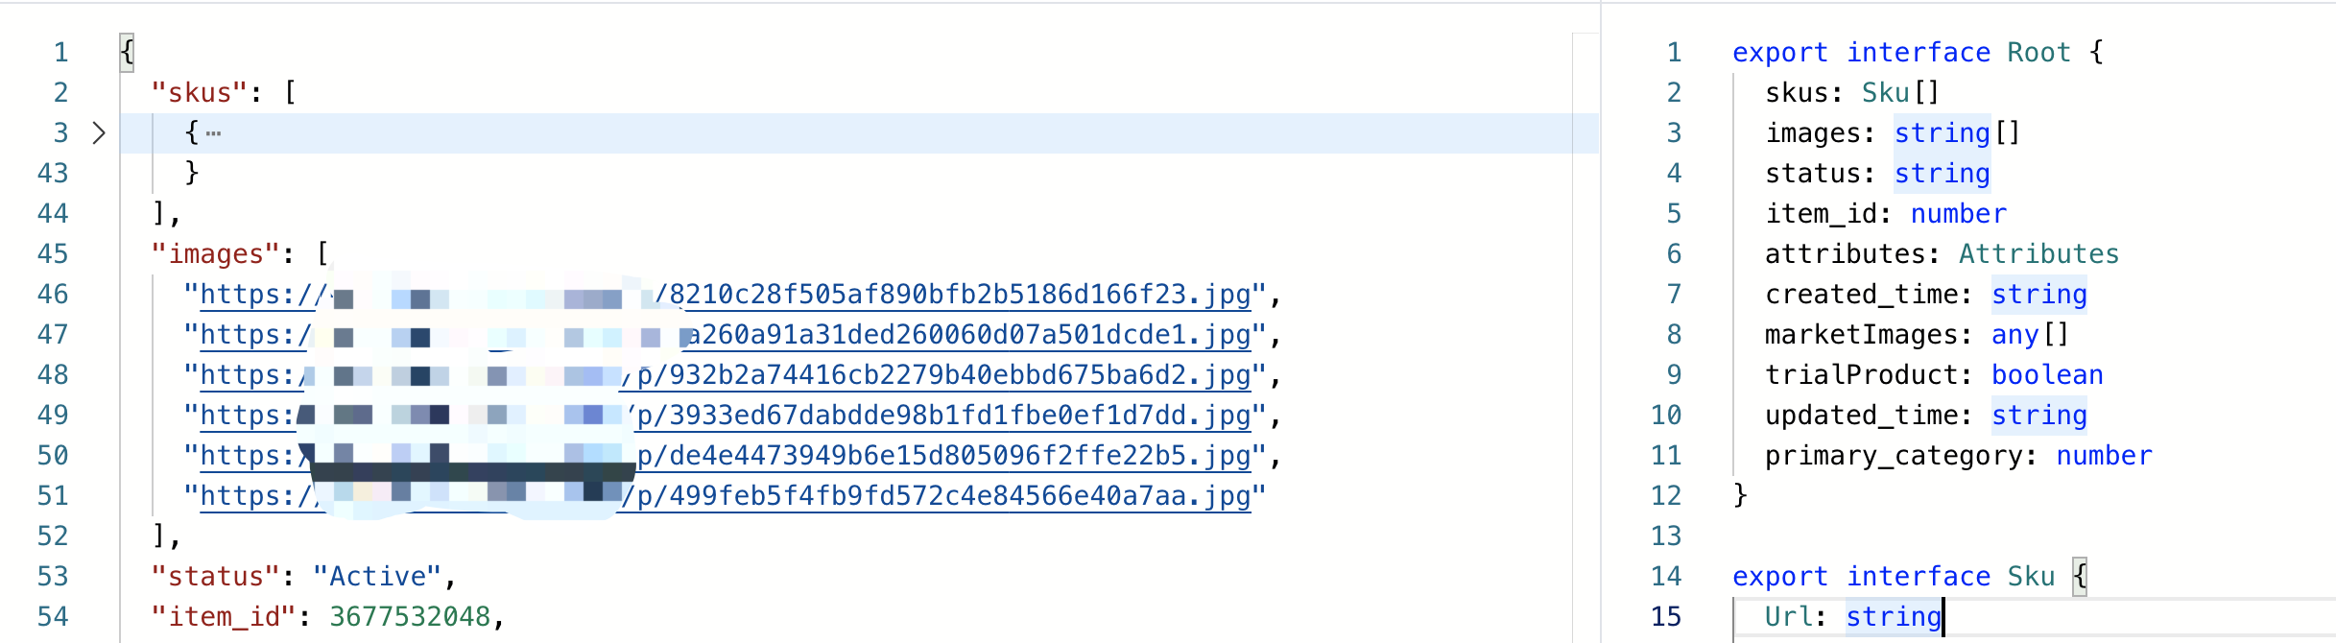Open image link ending 499feb5f4fb9fd572c4e84566e40a7aa.jpg

[726, 496]
